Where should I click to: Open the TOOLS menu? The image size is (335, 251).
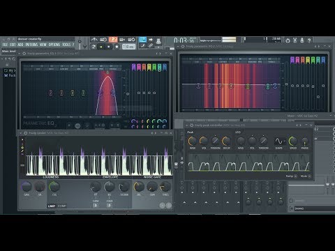tap(66, 45)
